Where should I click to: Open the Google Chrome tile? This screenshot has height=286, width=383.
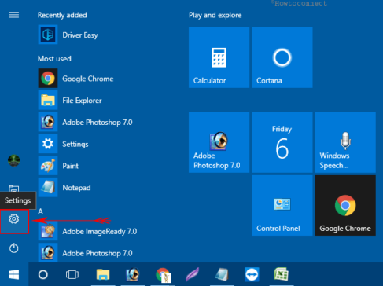tap(345, 206)
